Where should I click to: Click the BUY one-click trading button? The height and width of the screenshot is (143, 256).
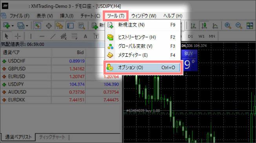[189, 60]
